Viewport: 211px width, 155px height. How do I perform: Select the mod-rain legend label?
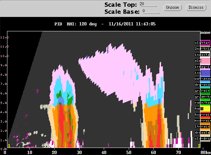(203, 120)
